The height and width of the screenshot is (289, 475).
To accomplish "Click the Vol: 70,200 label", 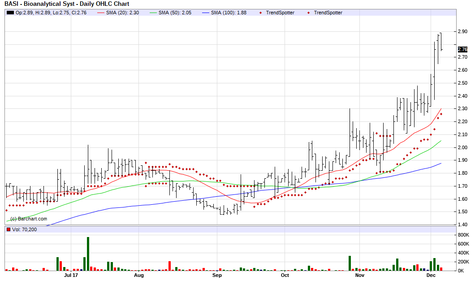I will [25, 229].
